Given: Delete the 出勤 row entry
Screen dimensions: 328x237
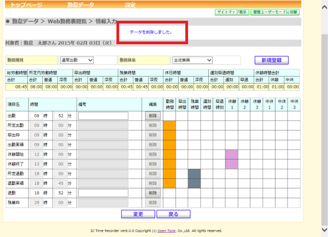Looking at the screenshot, I should point(153,116).
